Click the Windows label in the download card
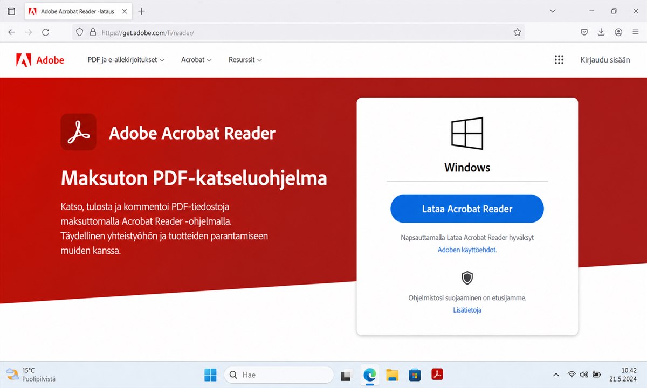 tap(467, 167)
